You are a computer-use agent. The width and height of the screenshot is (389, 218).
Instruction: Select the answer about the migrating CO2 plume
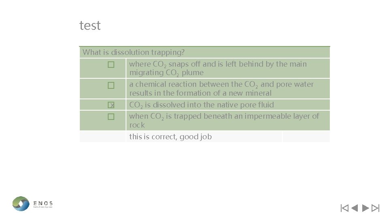coord(218,68)
